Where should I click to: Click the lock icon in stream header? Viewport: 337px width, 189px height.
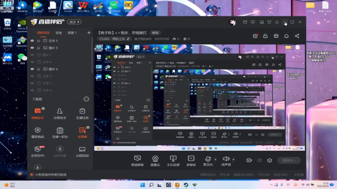[265, 36]
